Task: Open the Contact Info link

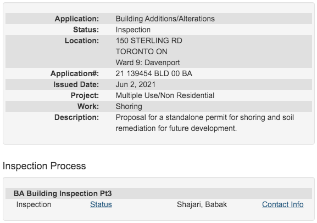Action: click(x=282, y=204)
